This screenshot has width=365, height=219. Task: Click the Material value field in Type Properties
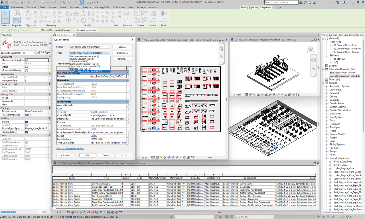(108, 76)
